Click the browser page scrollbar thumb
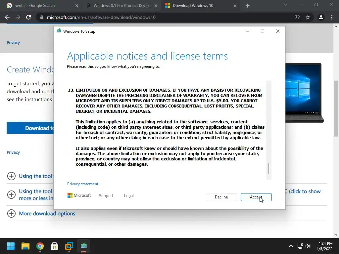339x254 pixels. 336,108
